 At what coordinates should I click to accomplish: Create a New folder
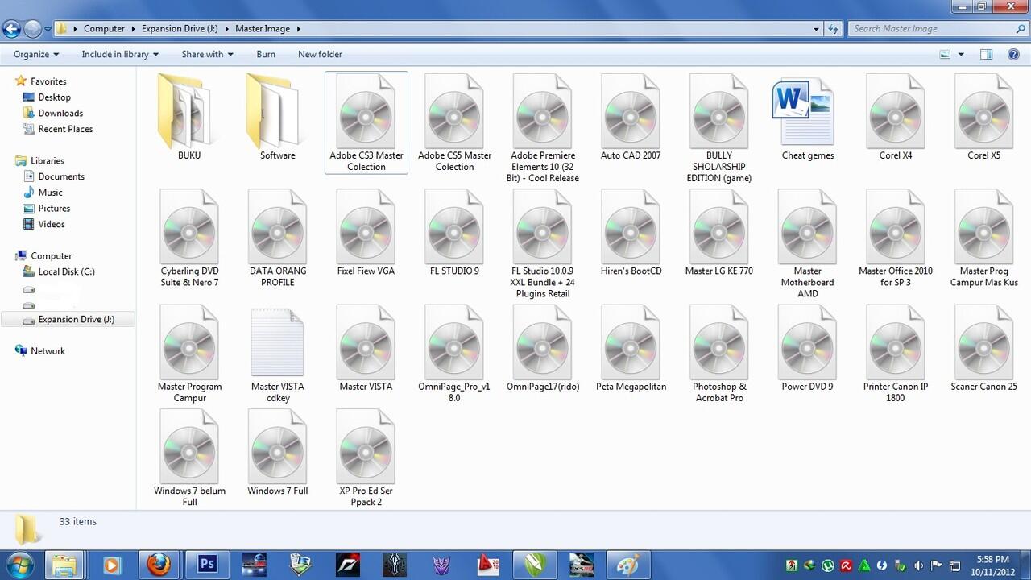pyautogui.click(x=320, y=54)
